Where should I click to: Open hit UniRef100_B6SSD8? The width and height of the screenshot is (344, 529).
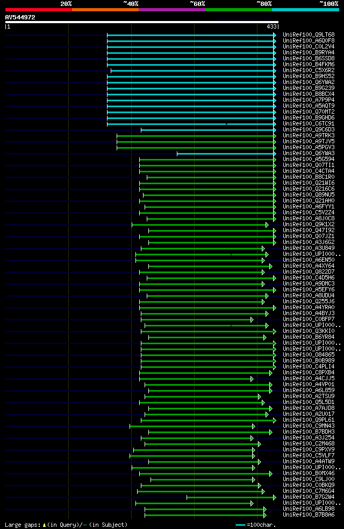309,59
